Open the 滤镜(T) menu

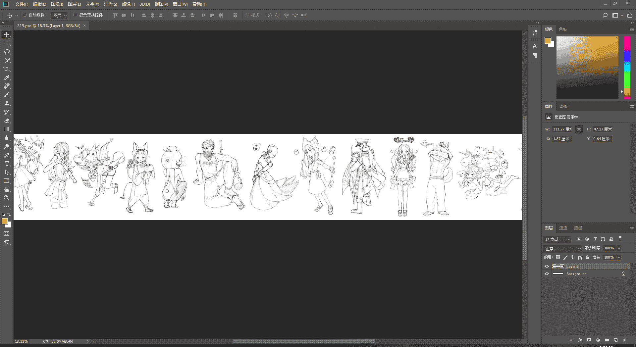click(128, 4)
